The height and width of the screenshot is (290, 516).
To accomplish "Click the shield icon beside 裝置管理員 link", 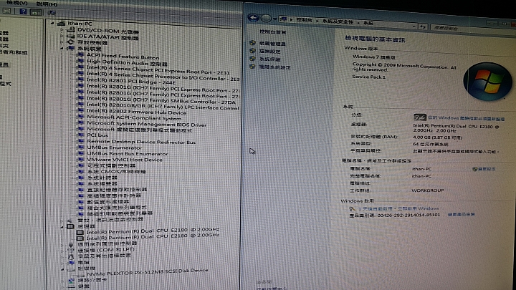I will [252, 43].
